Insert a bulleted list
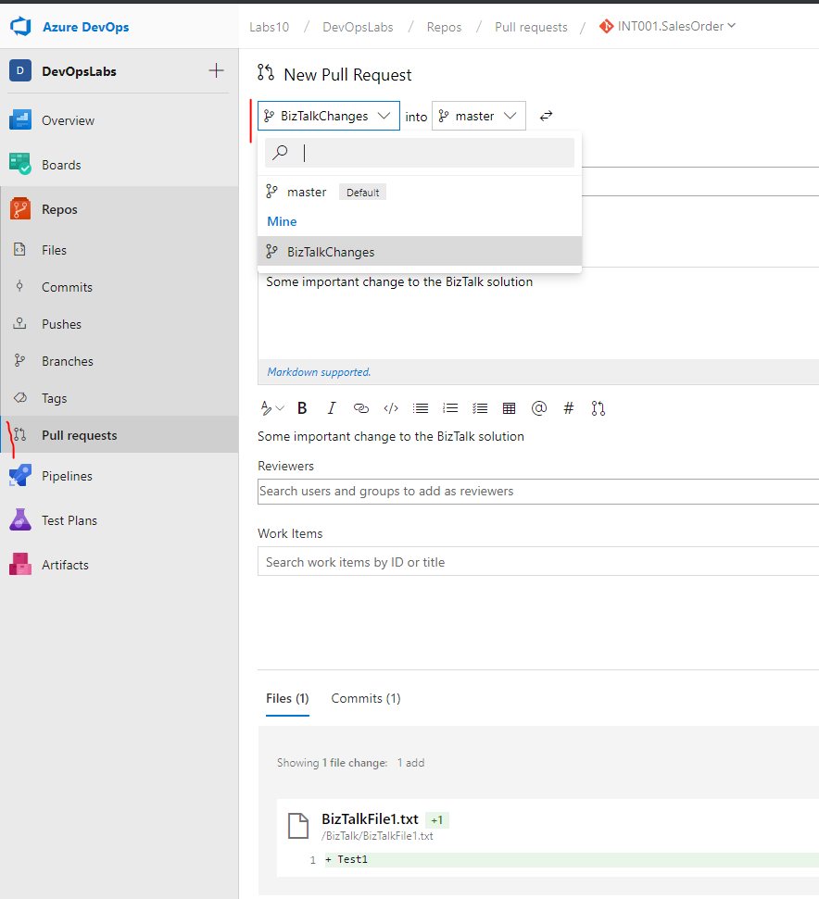 421,408
